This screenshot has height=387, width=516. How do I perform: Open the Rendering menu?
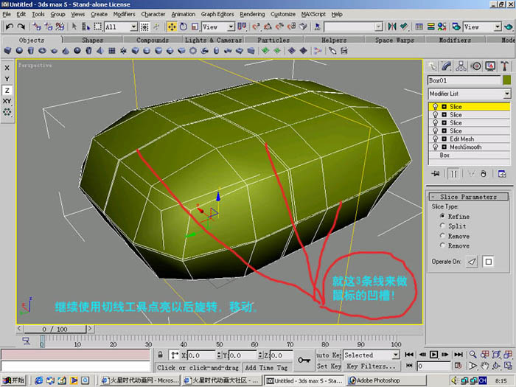[252, 14]
